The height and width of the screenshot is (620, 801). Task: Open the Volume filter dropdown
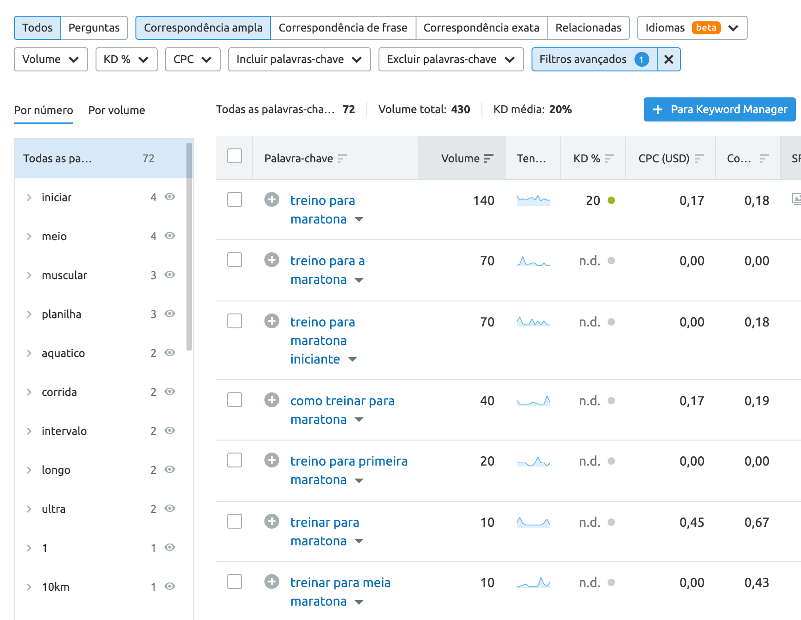coord(51,59)
